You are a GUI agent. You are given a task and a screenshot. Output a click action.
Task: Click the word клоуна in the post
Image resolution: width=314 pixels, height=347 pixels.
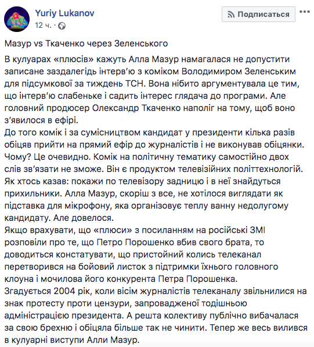[19, 279]
